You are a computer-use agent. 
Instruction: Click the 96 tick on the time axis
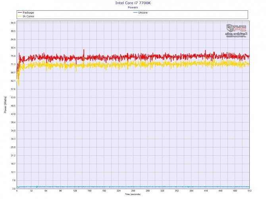[x=60, y=191]
